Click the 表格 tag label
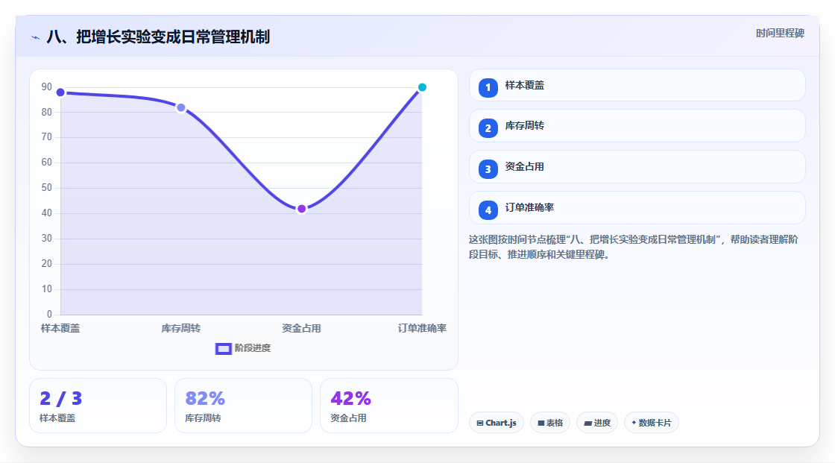 pyautogui.click(x=555, y=423)
